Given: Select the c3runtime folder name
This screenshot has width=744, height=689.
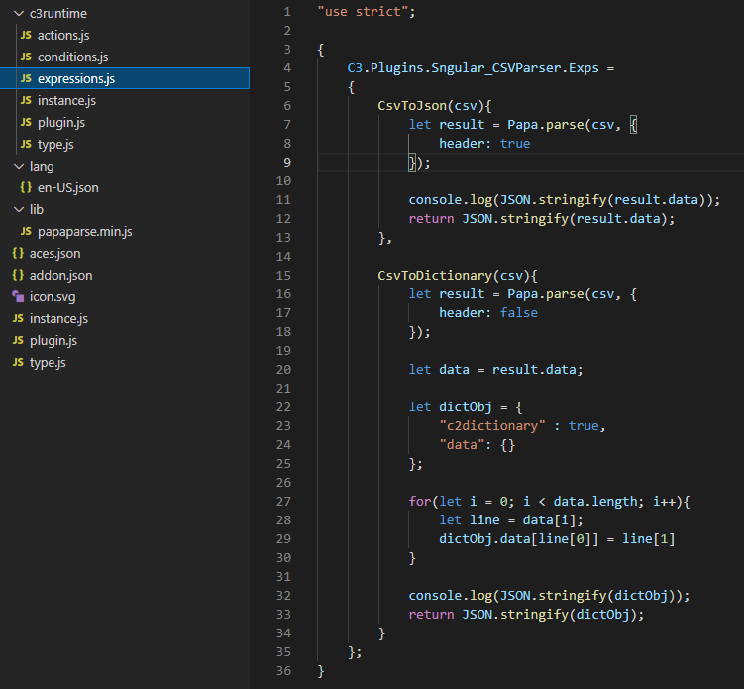Looking at the screenshot, I should click(58, 13).
